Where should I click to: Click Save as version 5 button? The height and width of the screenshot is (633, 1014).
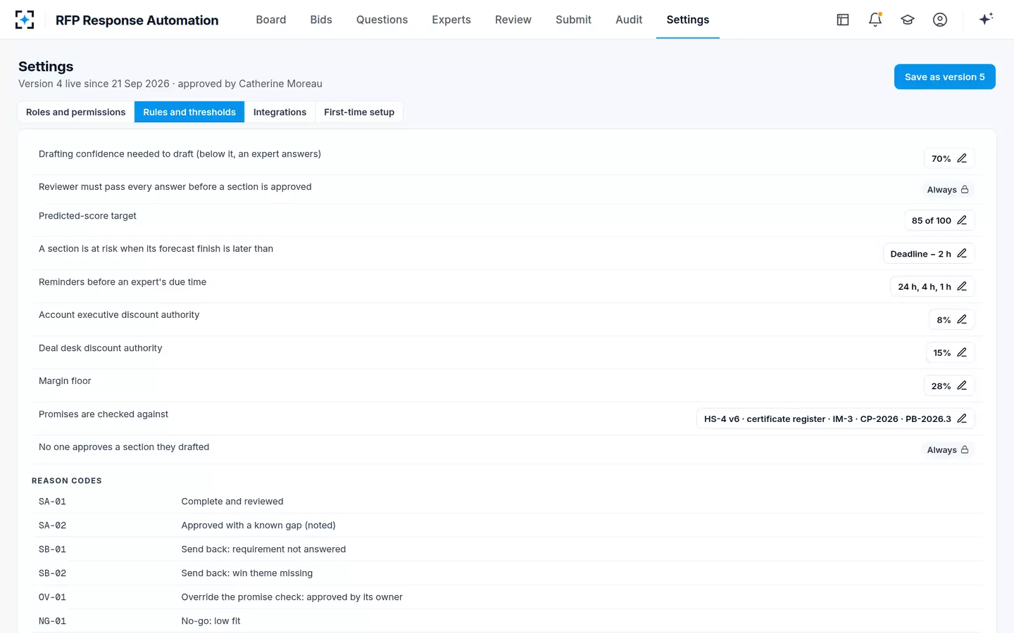pos(944,77)
